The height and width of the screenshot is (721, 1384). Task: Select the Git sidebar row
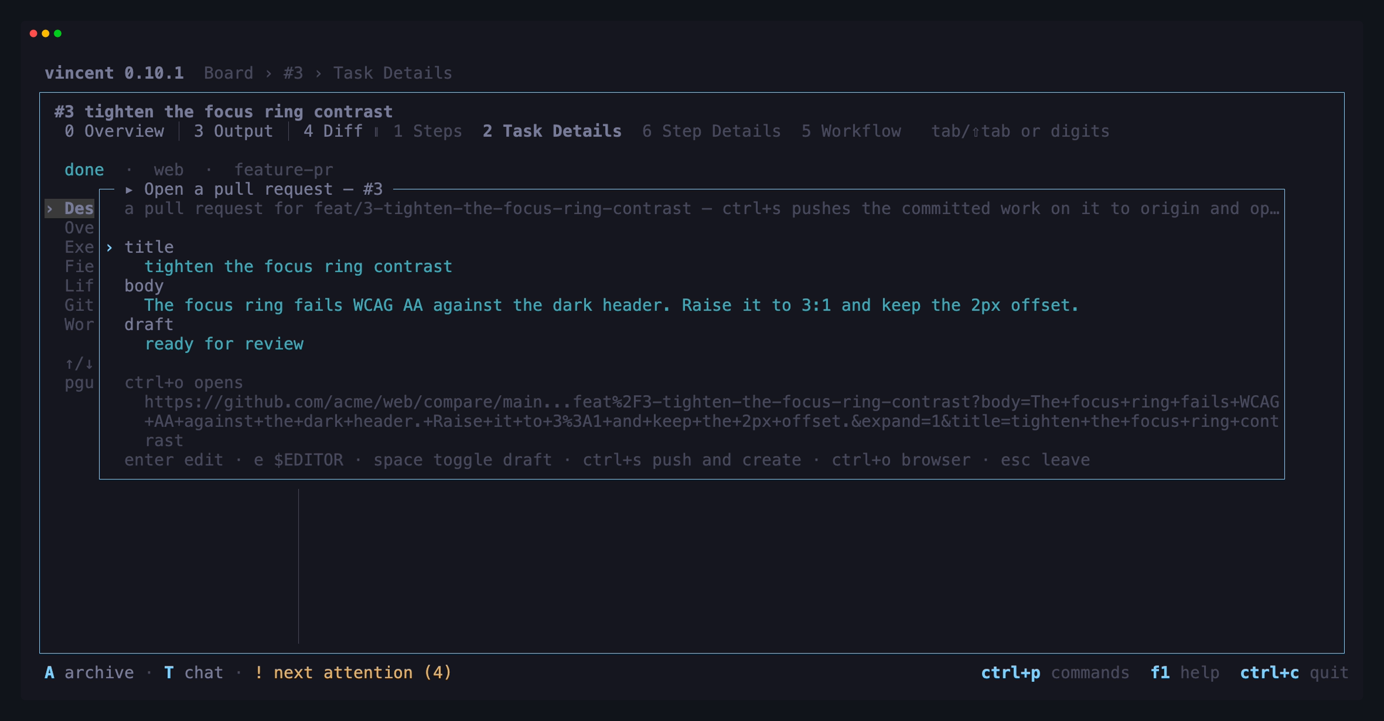click(79, 305)
